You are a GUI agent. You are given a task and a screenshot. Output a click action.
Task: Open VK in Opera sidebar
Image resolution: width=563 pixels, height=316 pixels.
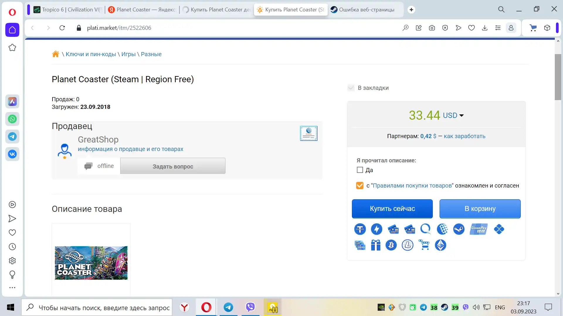12,154
